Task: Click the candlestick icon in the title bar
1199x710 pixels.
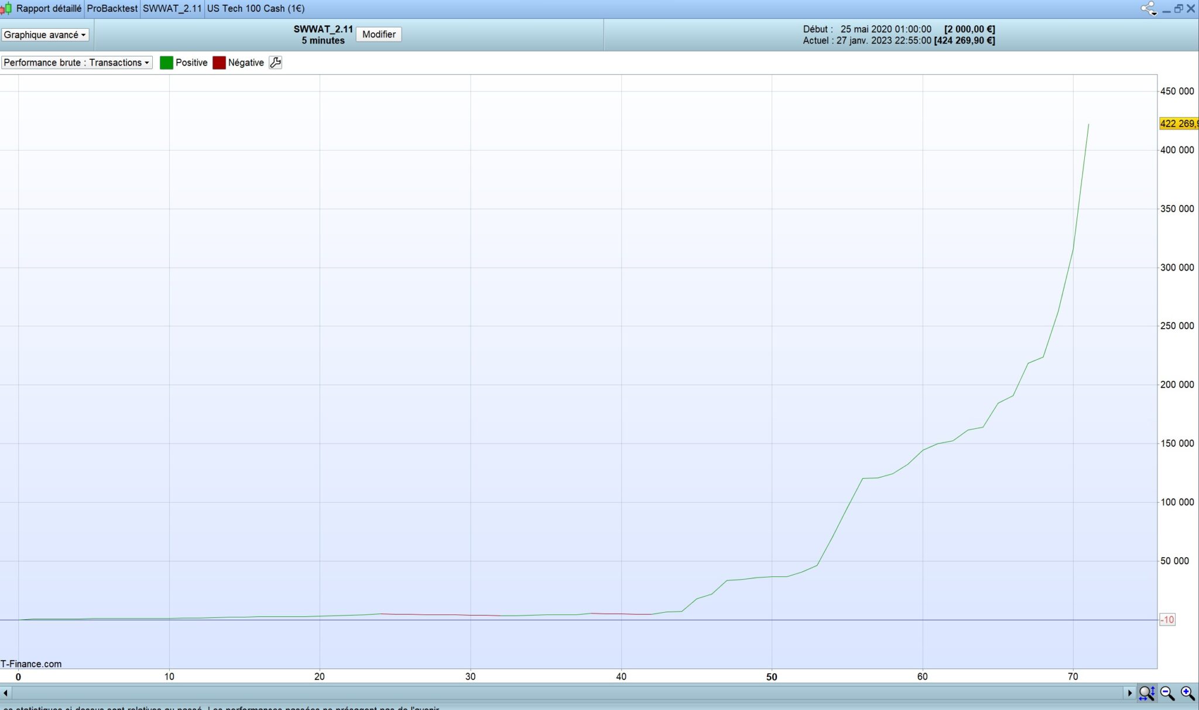Action: click(x=6, y=9)
